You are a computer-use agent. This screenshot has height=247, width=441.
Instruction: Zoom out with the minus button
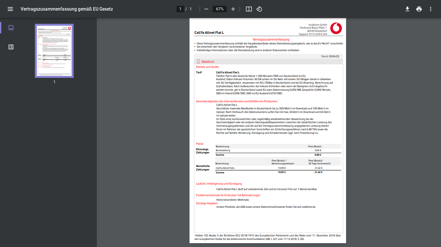point(206,9)
